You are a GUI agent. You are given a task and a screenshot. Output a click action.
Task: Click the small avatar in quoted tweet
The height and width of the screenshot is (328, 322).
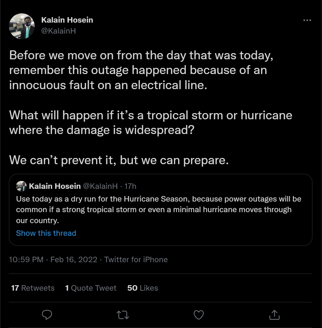point(21,186)
